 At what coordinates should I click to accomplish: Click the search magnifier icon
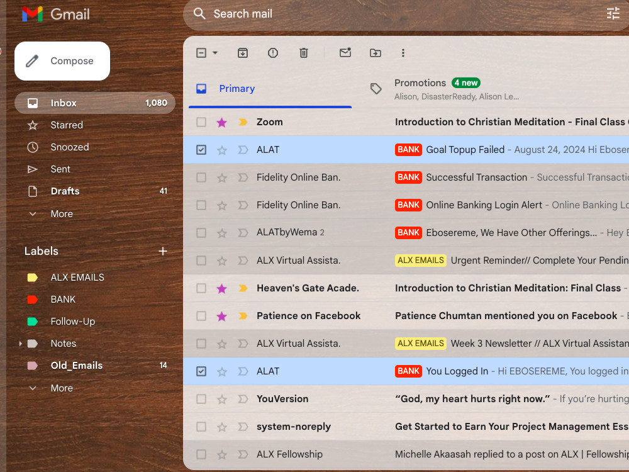(x=199, y=14)
